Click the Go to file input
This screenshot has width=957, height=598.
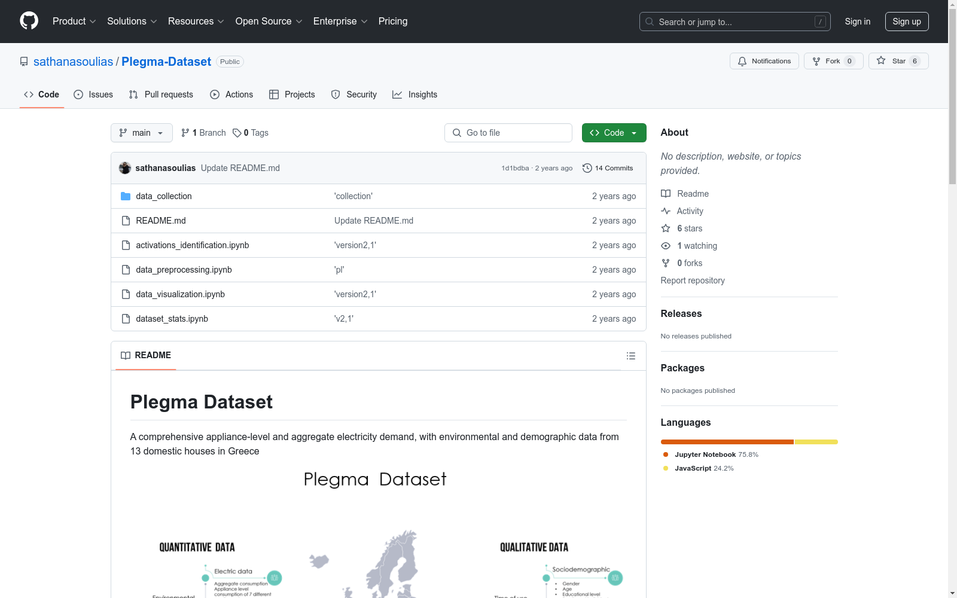click(508, 133)
